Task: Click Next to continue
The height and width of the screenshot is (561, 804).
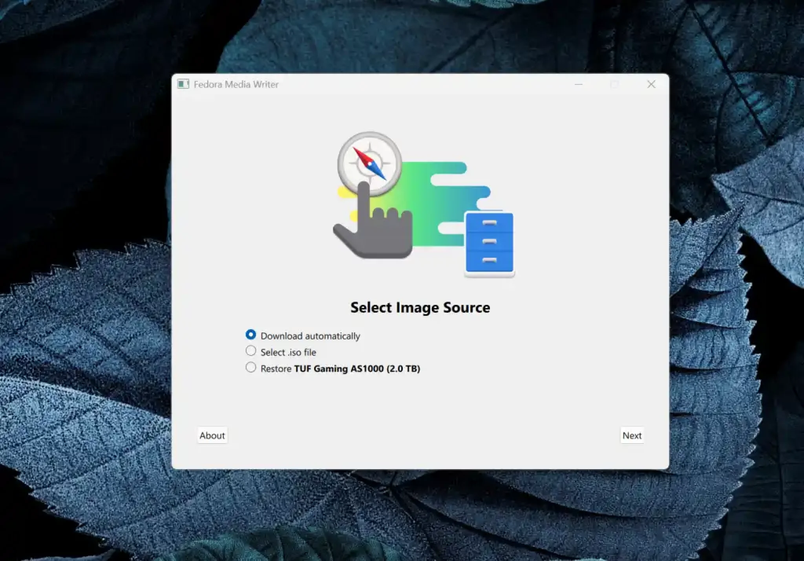Action: click(632, 435)
